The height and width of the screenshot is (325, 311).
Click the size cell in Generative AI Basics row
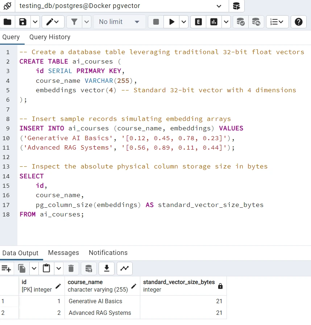(183, 301)
